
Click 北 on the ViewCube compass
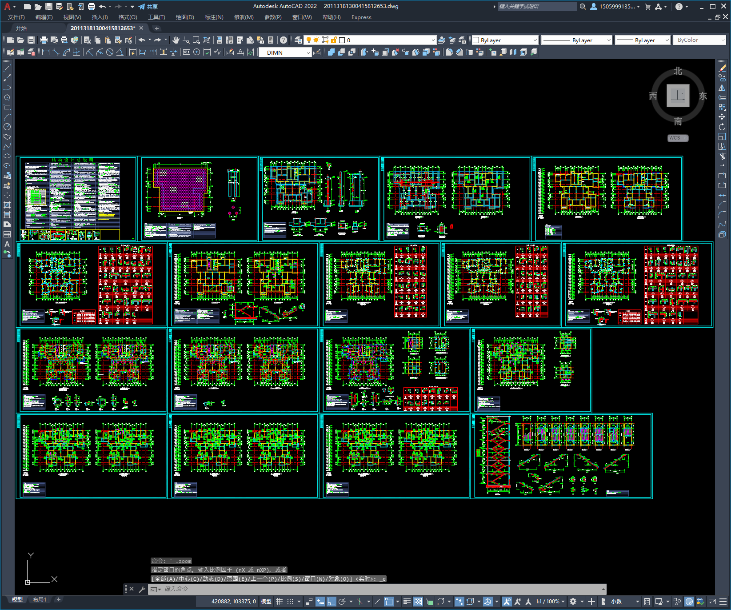coord(678,71)
